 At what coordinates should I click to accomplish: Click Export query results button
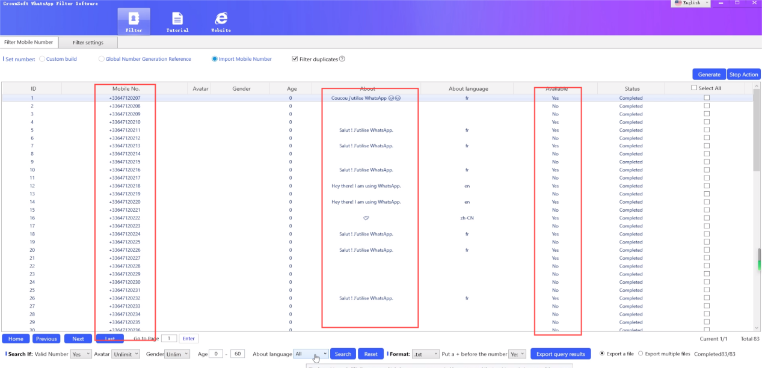561,354
